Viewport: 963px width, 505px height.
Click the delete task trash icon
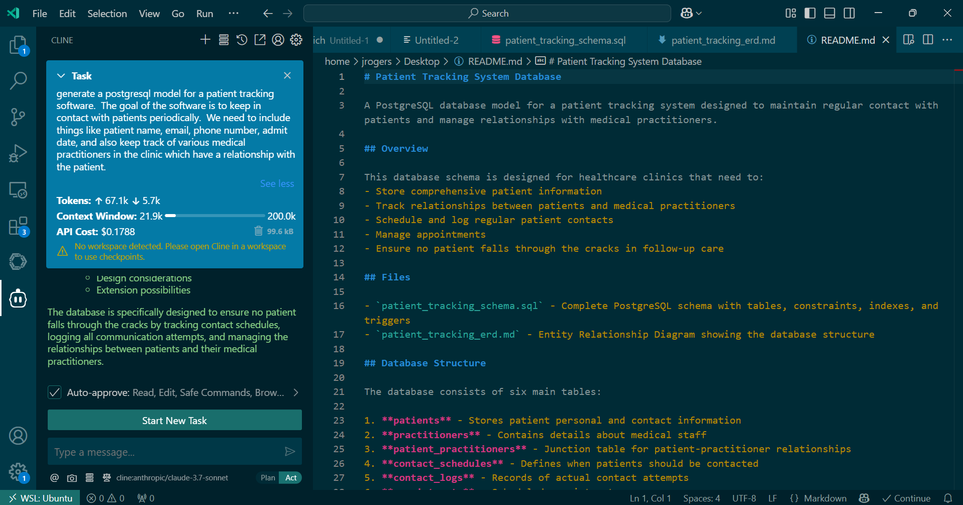[x=258, y=231]
